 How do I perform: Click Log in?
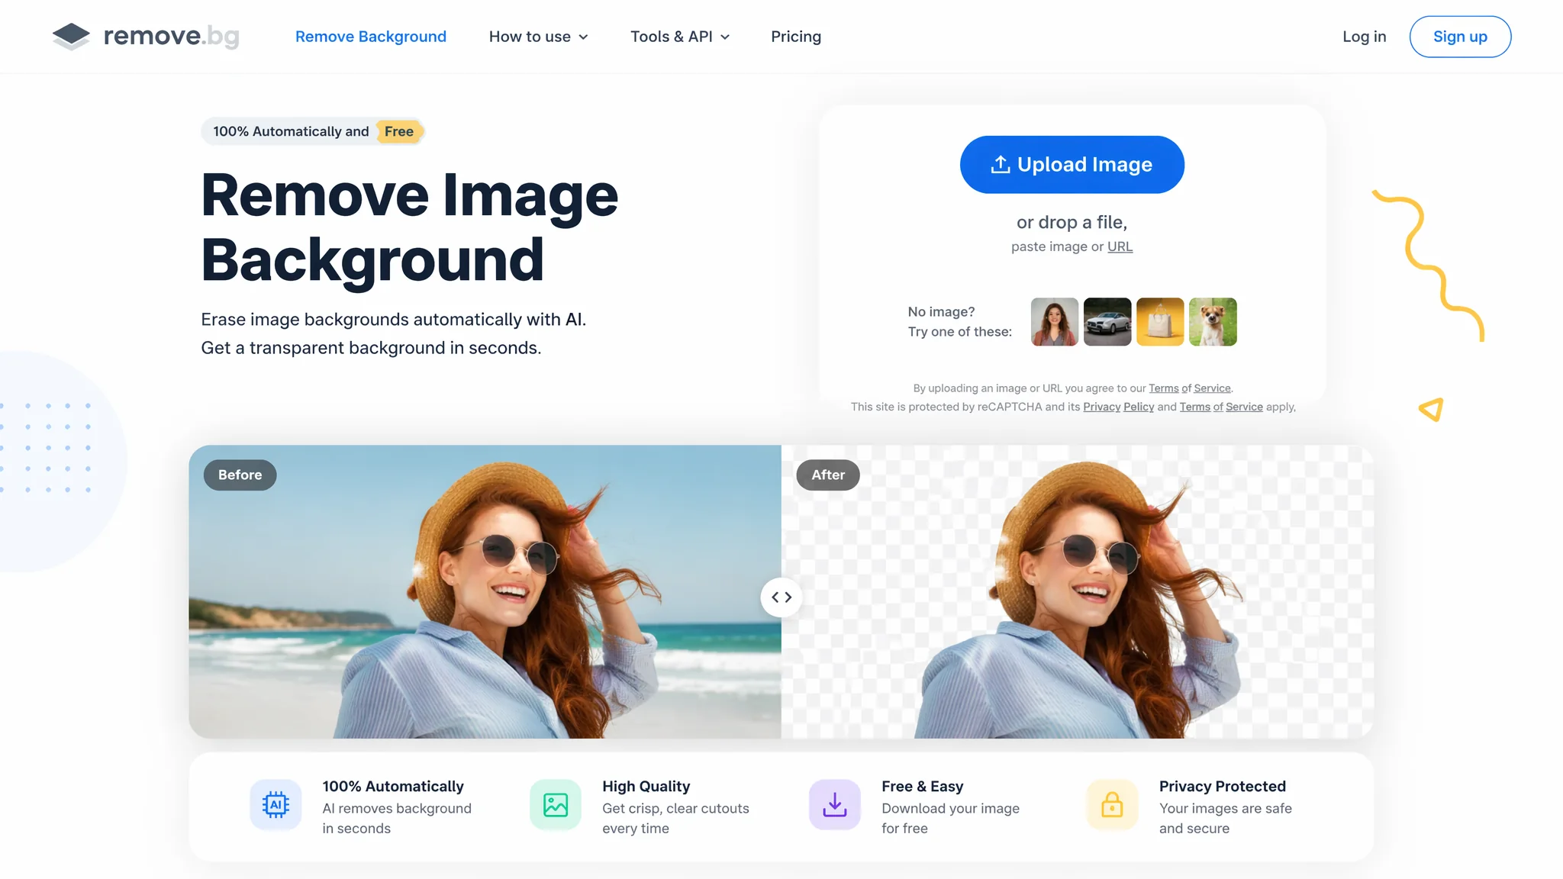(x=1365, y=37)
